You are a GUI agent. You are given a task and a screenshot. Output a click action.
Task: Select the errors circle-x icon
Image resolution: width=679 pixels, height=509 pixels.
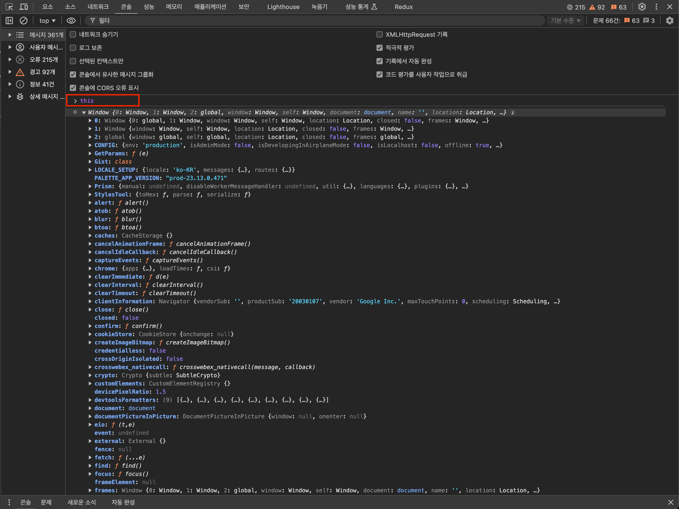pyautogui.click(x=20, y=60)
